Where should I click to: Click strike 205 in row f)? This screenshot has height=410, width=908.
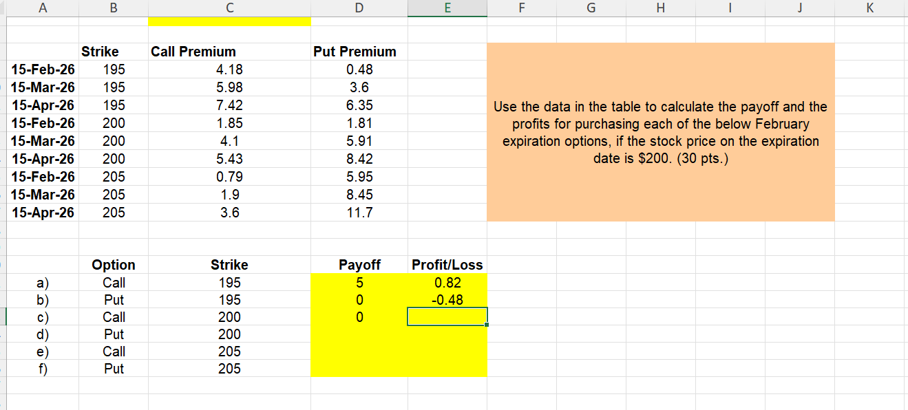tap(229, 368)
